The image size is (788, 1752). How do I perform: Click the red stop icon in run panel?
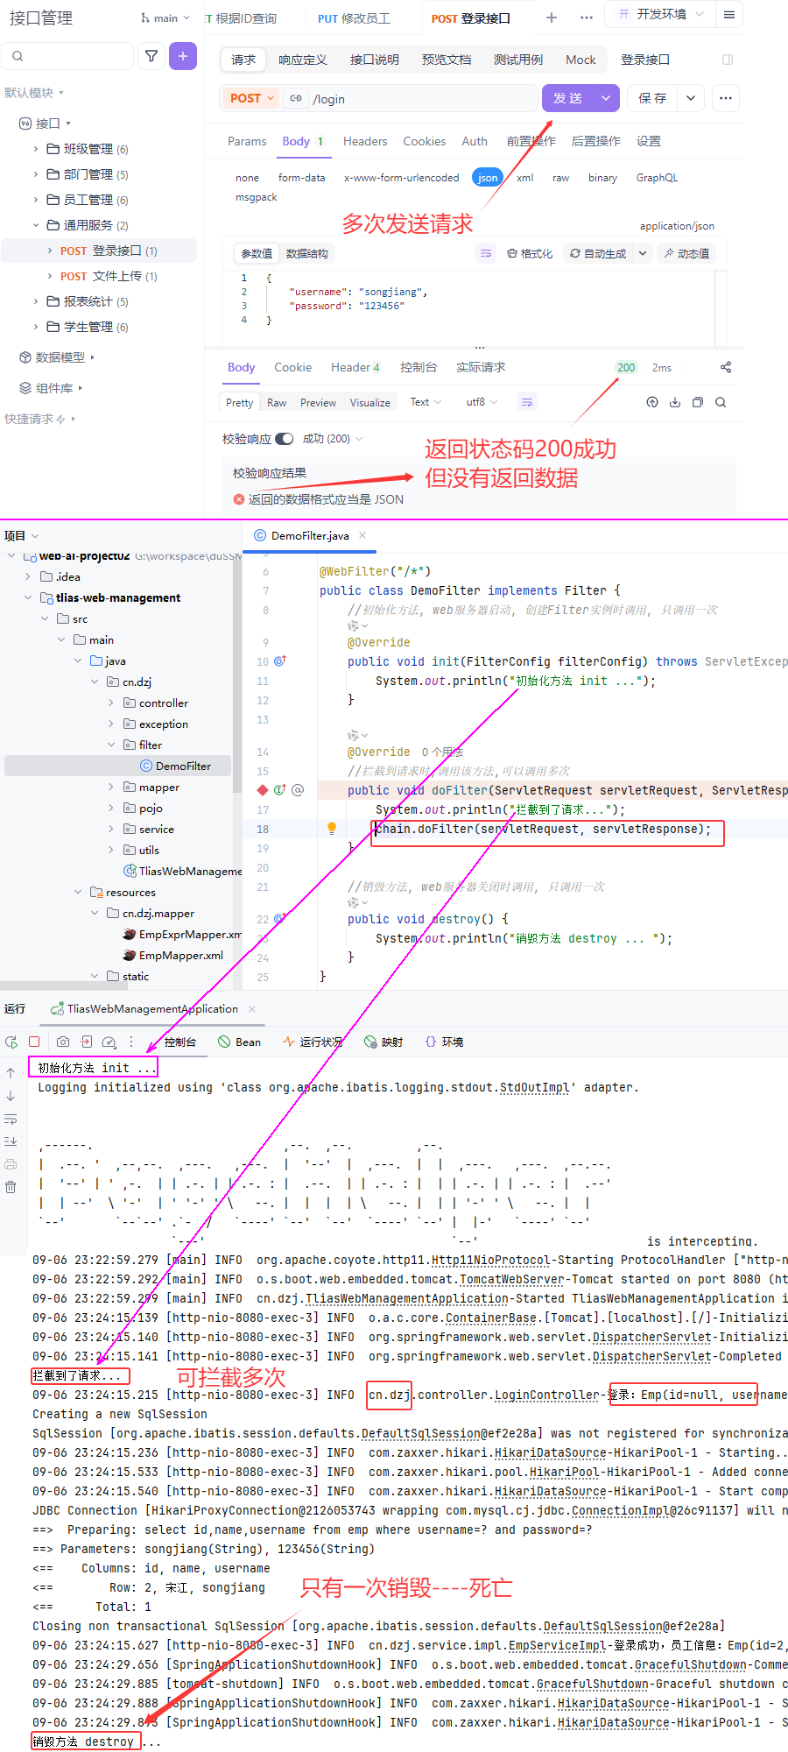pos(34,1042)
